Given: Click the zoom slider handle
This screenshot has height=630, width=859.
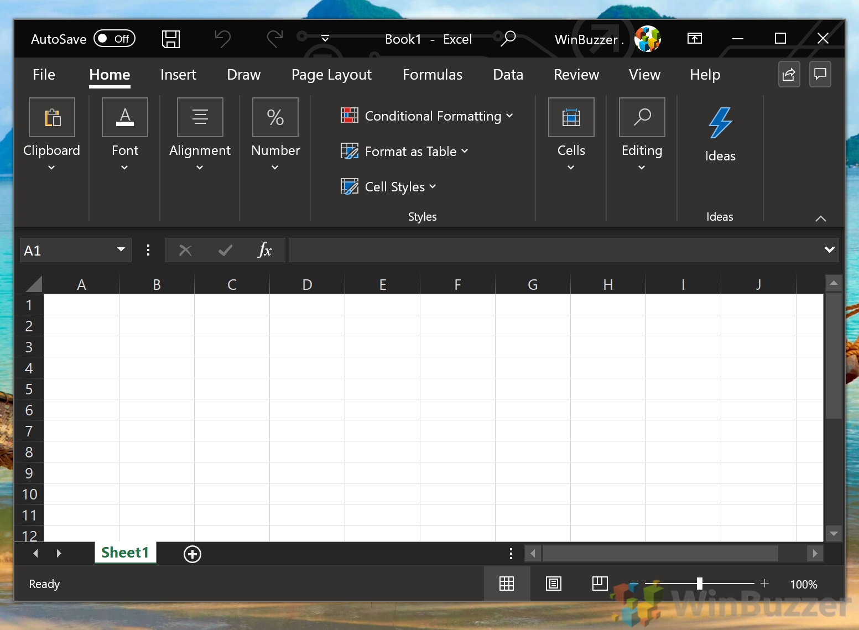Looking at the screenshot, I should [700, 584].
